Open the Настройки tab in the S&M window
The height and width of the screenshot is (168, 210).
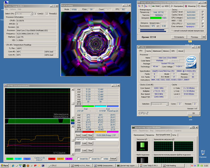(x=177, y=6)
